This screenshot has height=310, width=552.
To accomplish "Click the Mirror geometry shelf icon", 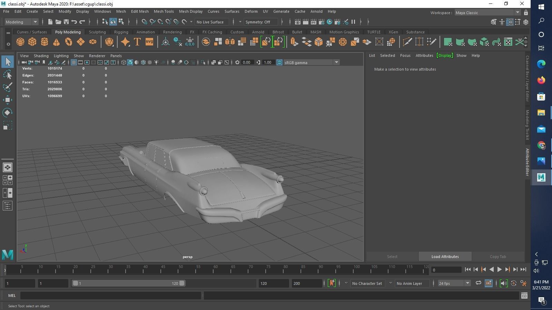I will point(230,42).
